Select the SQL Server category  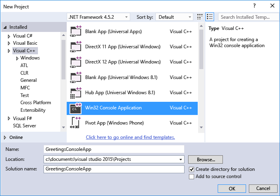point(24,126)
